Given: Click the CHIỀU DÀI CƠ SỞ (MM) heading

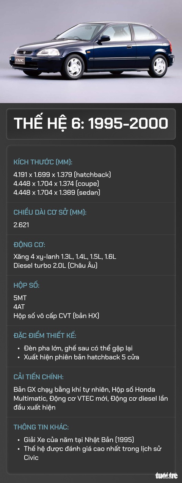Looking at the screenshot, I should coord(50,212).
